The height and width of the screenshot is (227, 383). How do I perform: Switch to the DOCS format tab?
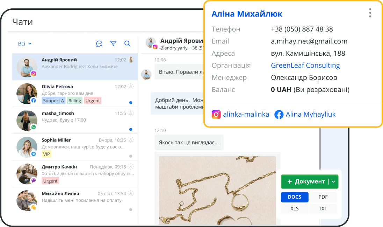click(295, 197)
